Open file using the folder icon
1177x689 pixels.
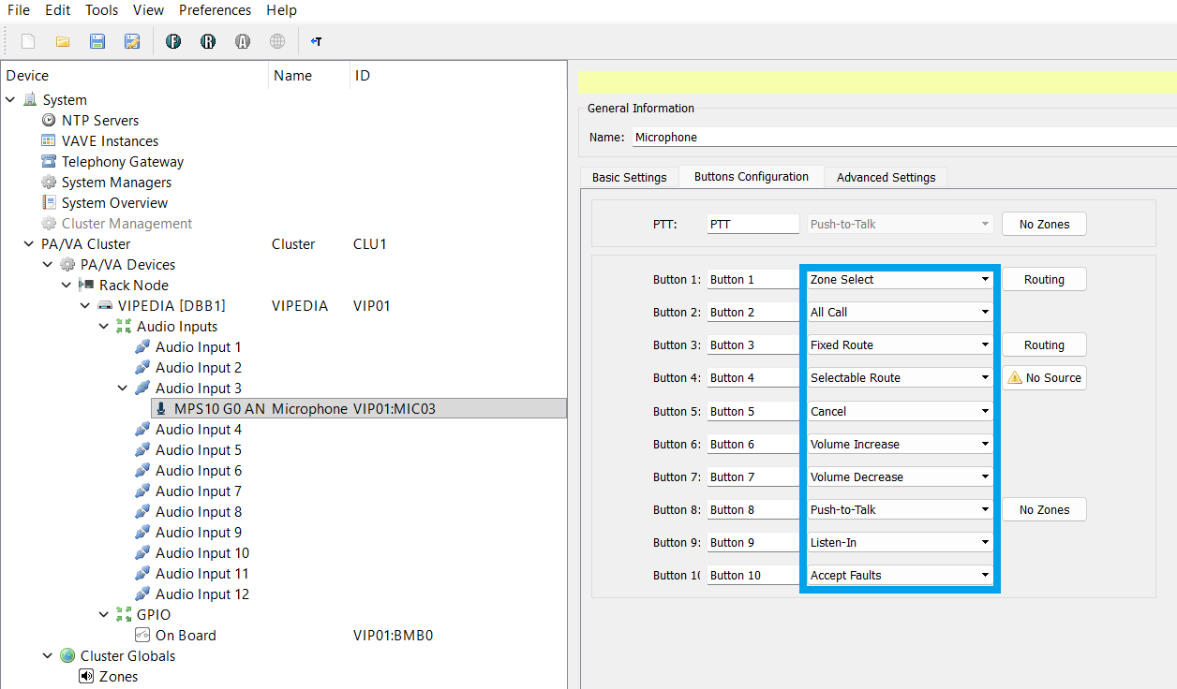click(63, 41)
